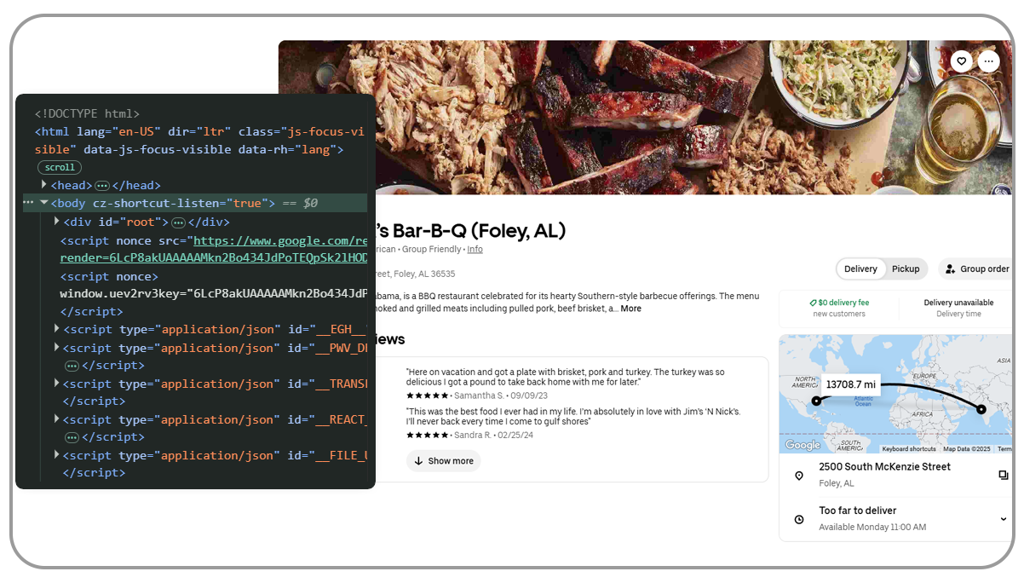Click the Delivery unavailable time box
Image resolution: width=1024 pixels, height=583 pixels.
958,309
